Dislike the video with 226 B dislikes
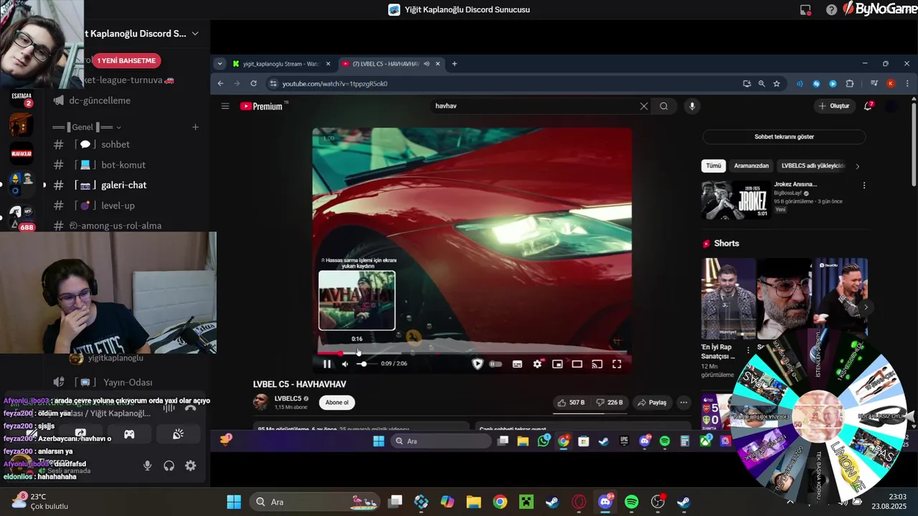This screenshot has width=918, height=516. [x=609, y=403]
